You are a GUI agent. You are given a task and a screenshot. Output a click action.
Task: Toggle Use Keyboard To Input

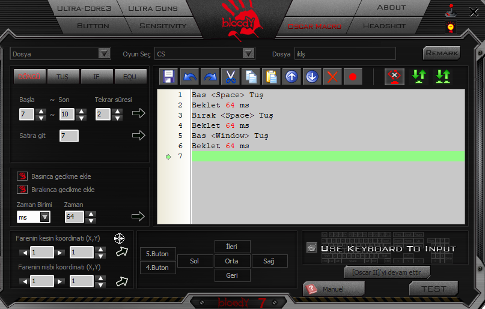point(312,248)
